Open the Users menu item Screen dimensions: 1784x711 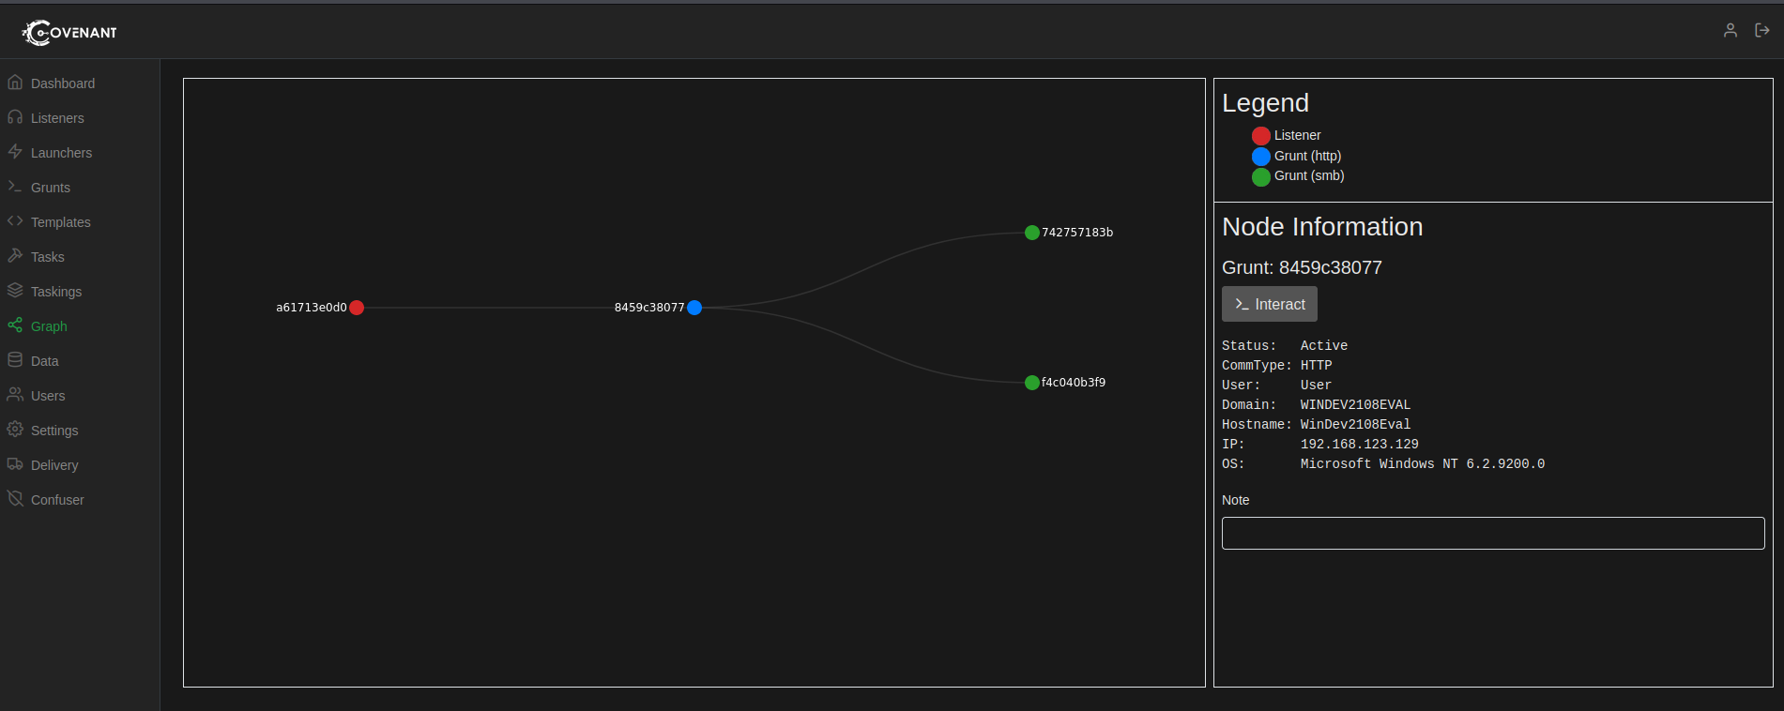click(x=47, y=396)
